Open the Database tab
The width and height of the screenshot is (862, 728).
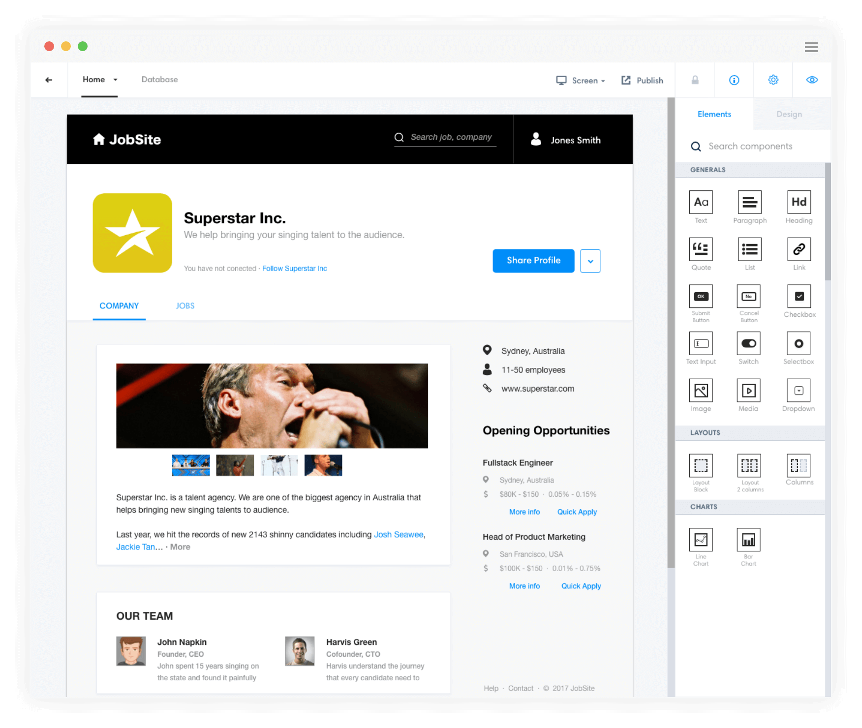click(159, 80)
